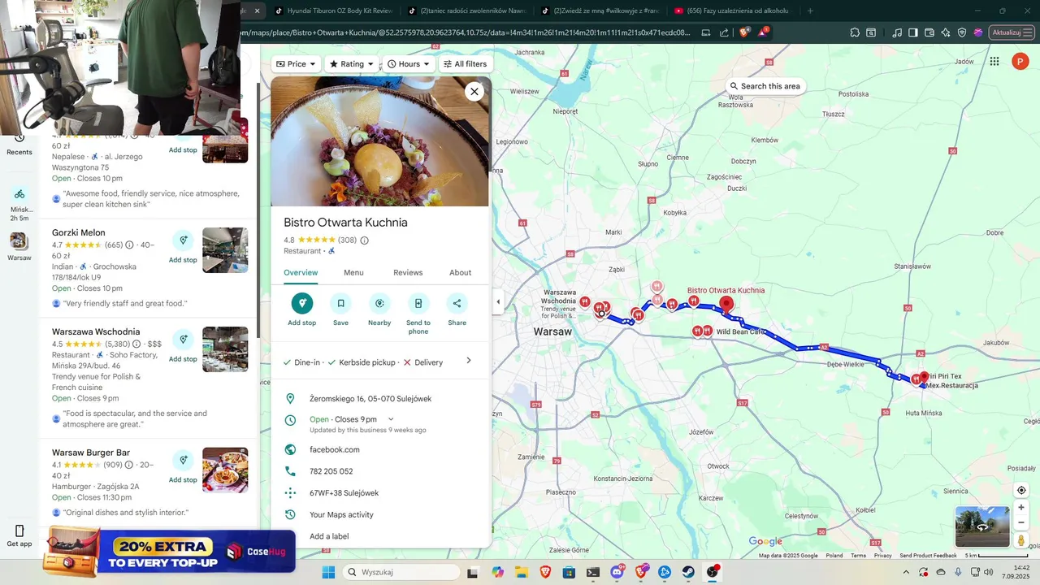Switch to the Reviews tab

point(408,273)
